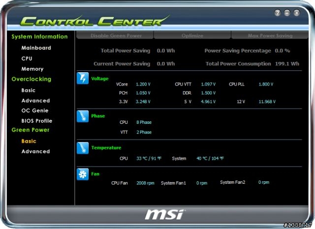Select Advanced under Green Power

click(x=35, y=151)
